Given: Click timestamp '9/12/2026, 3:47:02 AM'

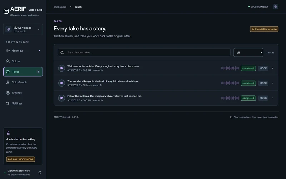Looking at the screenshot, I should pos(79,71).
